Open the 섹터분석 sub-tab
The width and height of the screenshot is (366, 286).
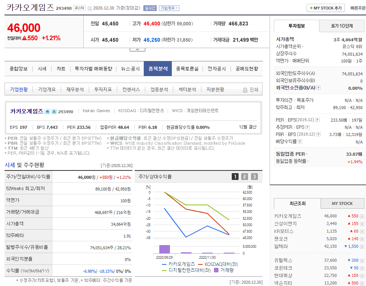[187, 89]
